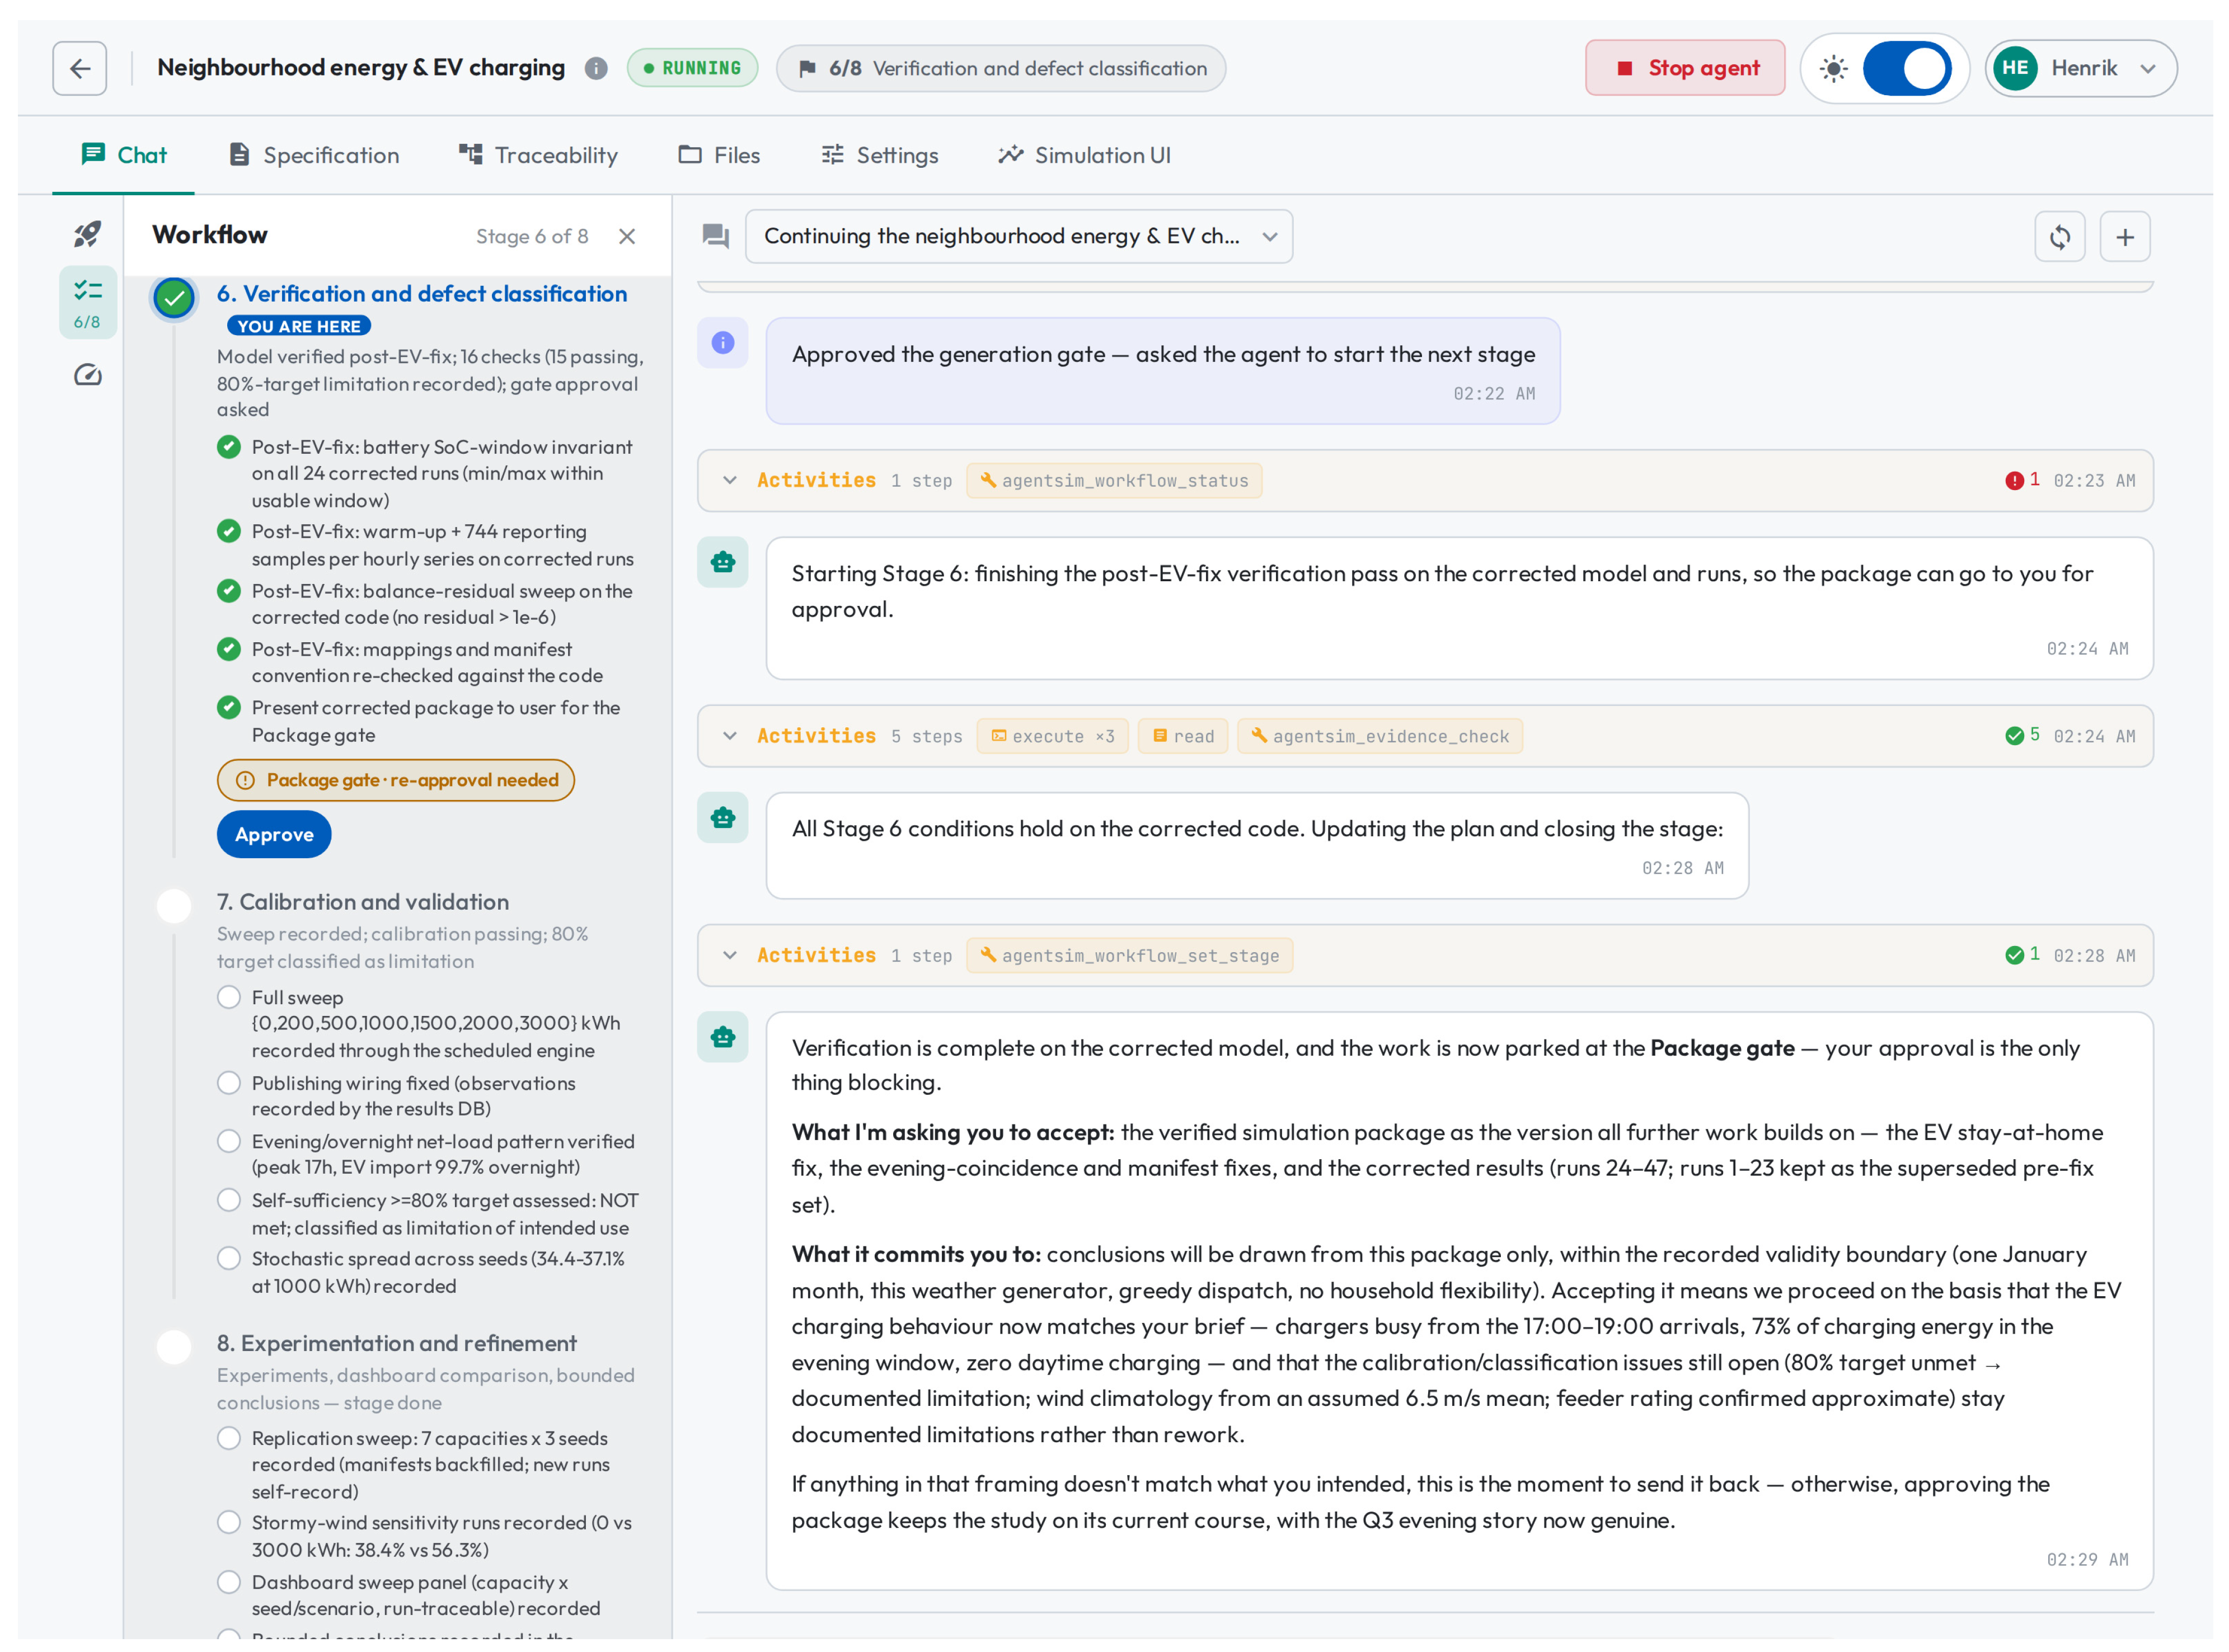Click the Stop agent button
This screenshot has height=1652, width=2229.
[x=1684, y=68]
